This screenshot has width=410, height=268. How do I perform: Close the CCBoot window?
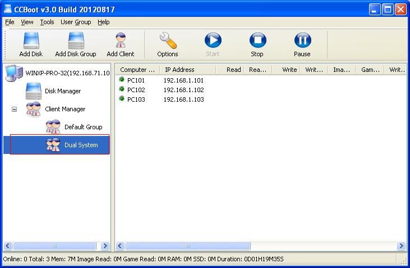400,10
